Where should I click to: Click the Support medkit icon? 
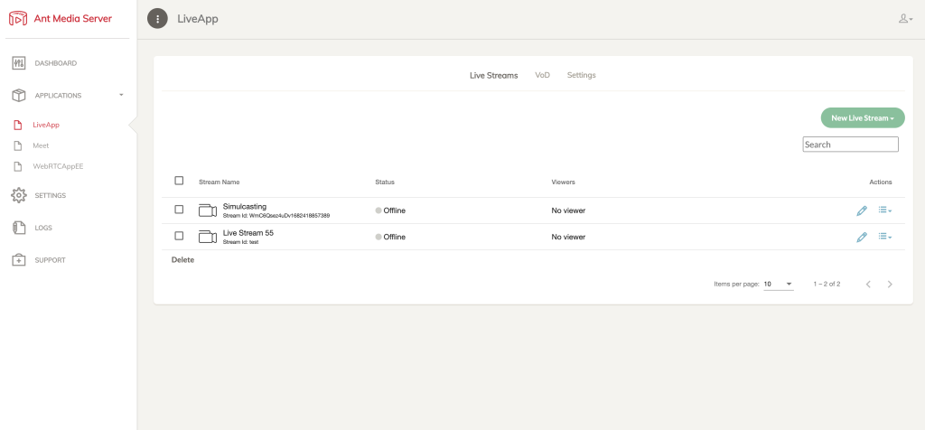19,260
